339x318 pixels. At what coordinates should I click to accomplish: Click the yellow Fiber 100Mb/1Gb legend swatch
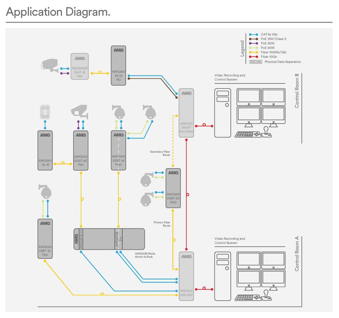253,52
